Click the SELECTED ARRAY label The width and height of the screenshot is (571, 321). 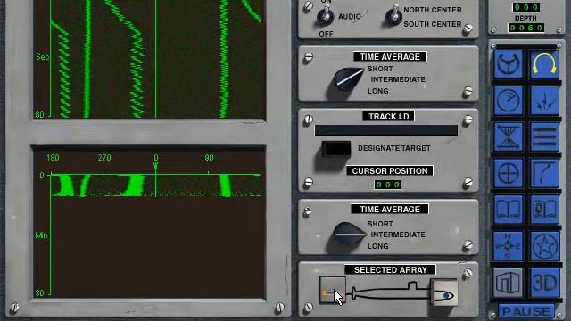(391, 269)
